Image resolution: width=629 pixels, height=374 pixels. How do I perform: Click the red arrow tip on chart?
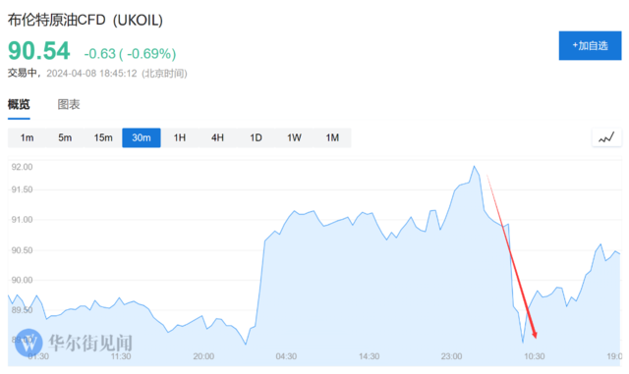535,336
